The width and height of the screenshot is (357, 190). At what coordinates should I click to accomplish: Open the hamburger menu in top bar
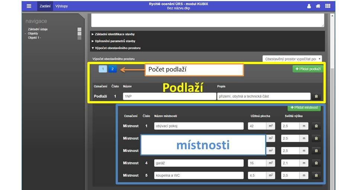(x=29, y=6)
